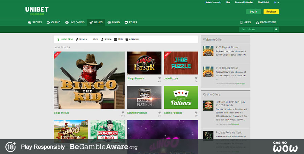Open Slingo Berserk game thumbnail
This screenshot has width=304, height=154.
144,63
